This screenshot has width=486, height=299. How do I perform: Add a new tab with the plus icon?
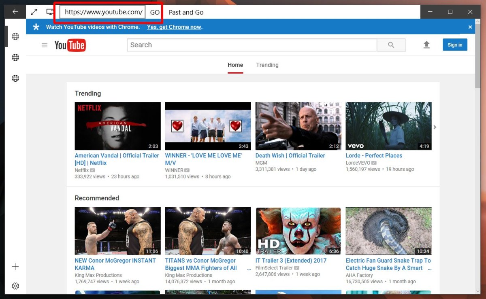(15, 267)
